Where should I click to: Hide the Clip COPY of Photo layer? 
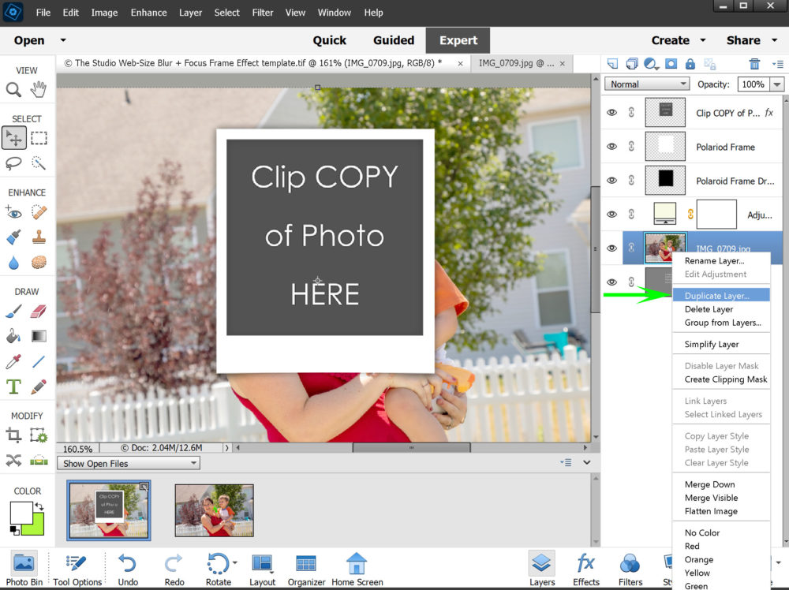coord(612,113)
